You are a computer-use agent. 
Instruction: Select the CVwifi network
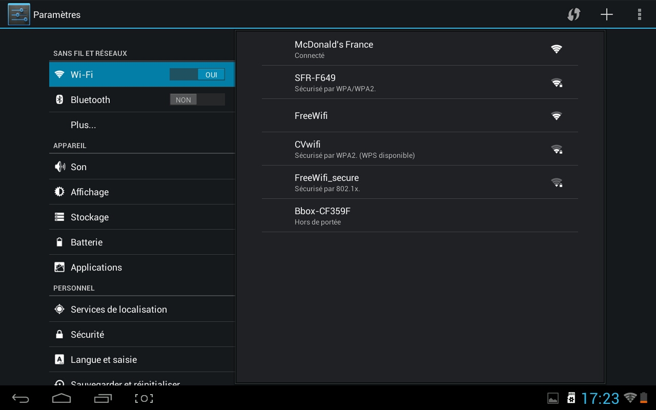click(420, 149)
